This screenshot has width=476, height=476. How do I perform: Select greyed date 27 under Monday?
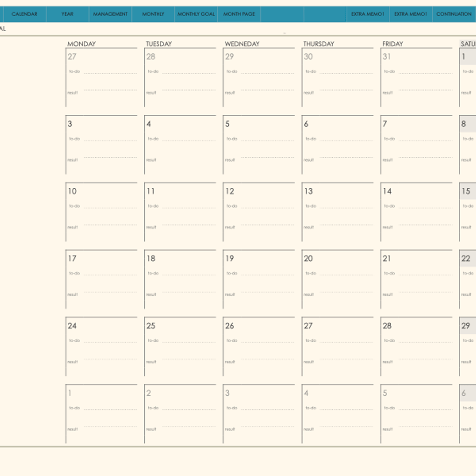(x=72, y=56)
